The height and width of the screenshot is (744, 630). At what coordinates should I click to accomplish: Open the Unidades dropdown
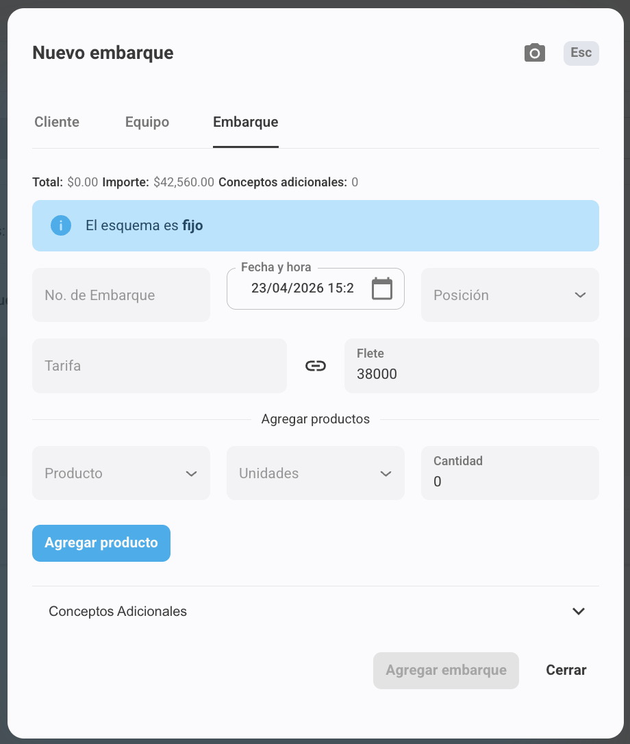pos(316,473)
